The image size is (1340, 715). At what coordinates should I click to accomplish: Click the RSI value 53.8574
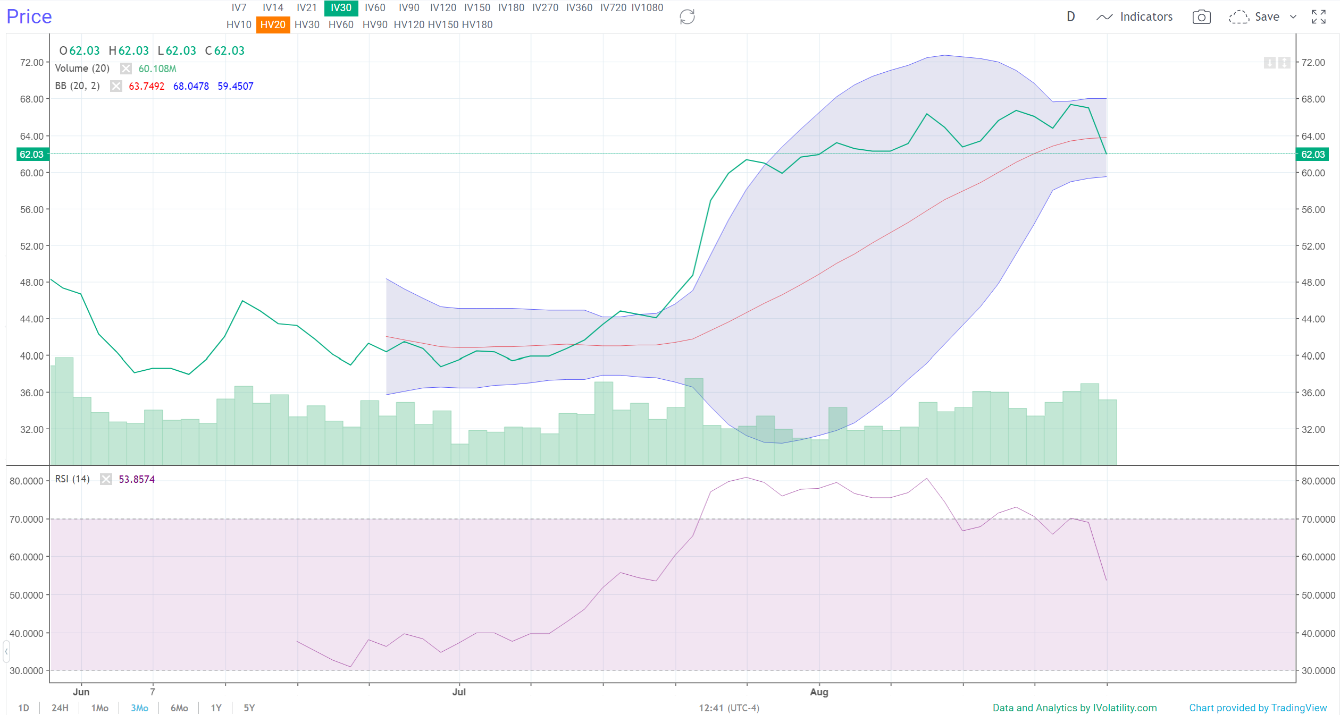(x=137, y=480)
